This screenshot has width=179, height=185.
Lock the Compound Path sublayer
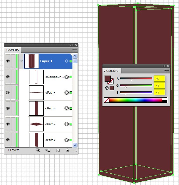(x=13, y=77)
